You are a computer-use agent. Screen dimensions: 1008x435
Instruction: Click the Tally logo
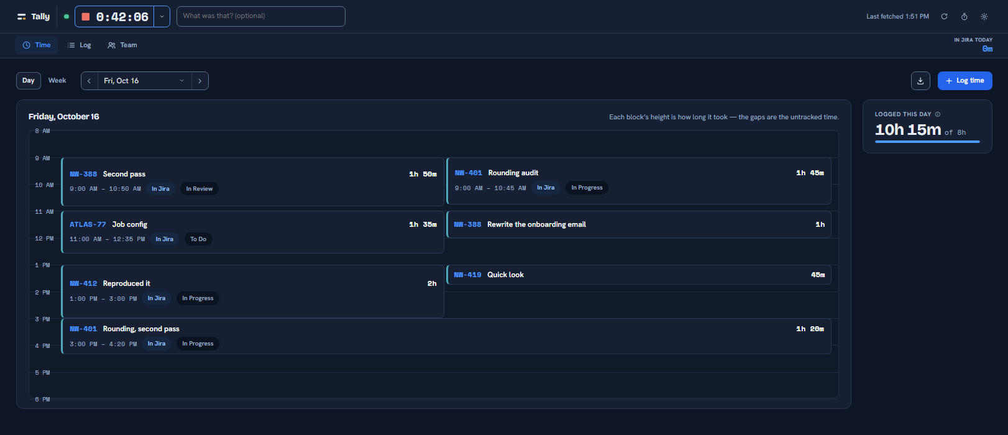pos(34,17)
